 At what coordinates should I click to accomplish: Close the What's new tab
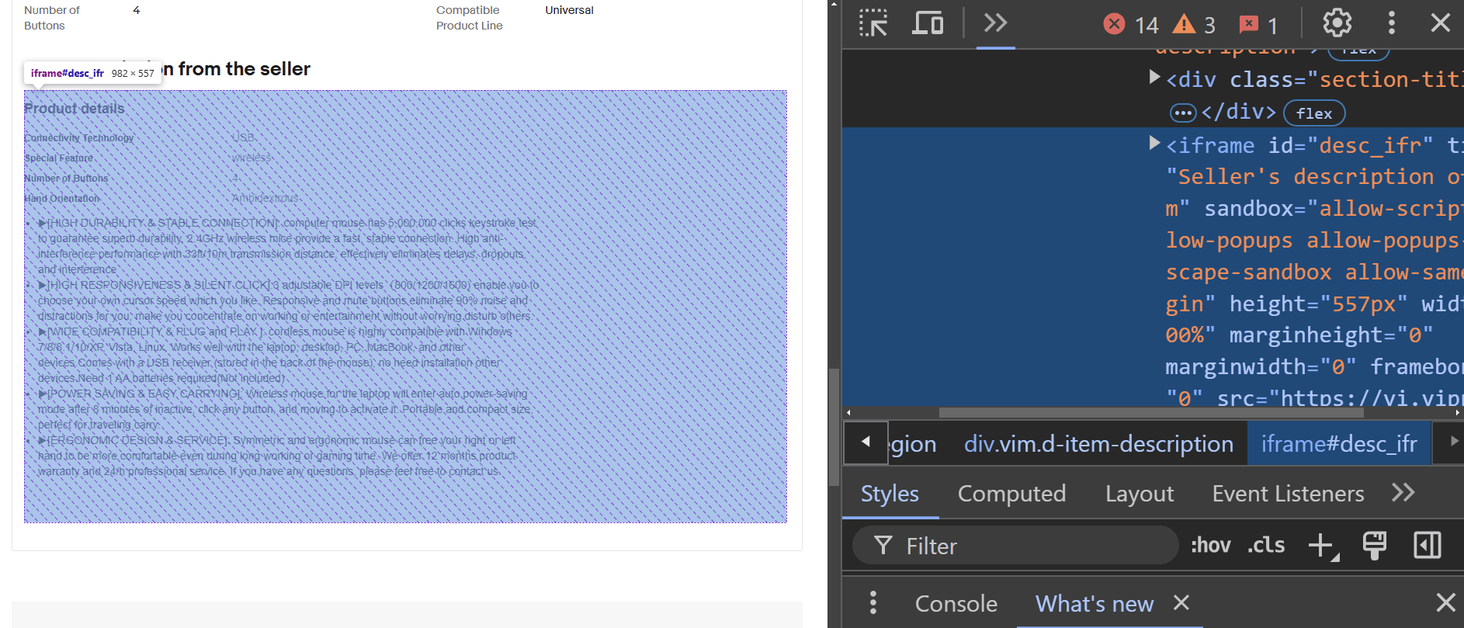click(1181, 602)
